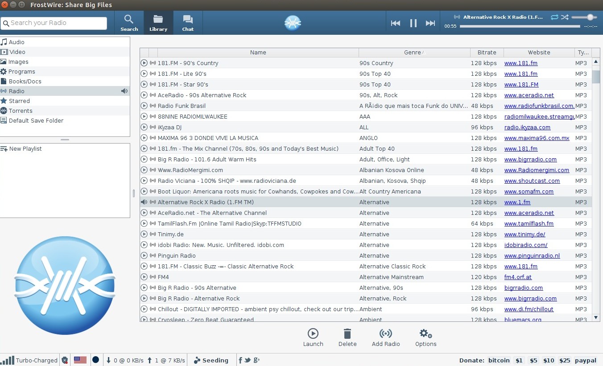Open the Facebook icon in status bar

240,360
